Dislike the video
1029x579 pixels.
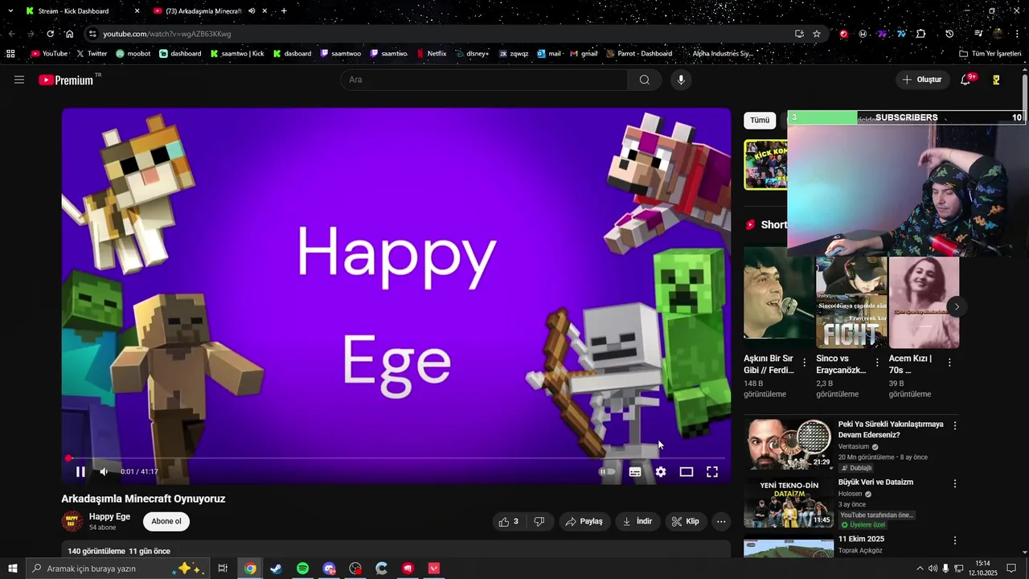pos(539,521)
